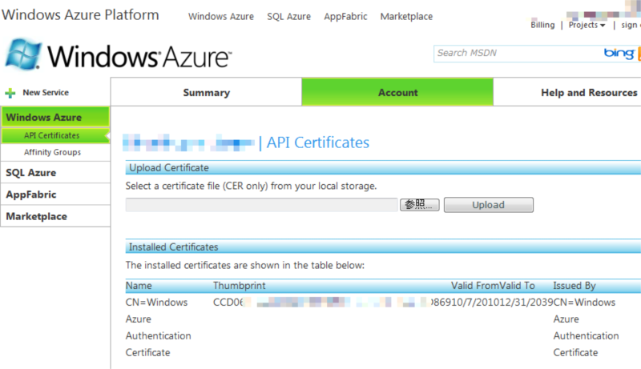Switch to the Summary tab
The image size is (641, 369).
coord(206,92)
